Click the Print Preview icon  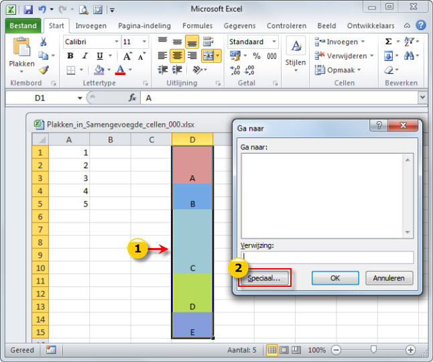(x=83, y=10)
